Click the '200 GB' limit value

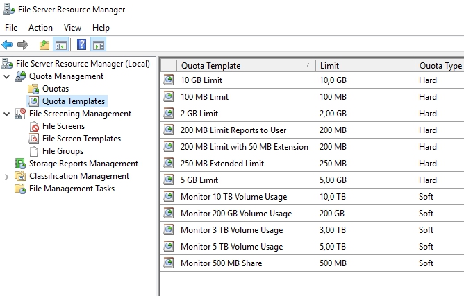click(332, 214)
